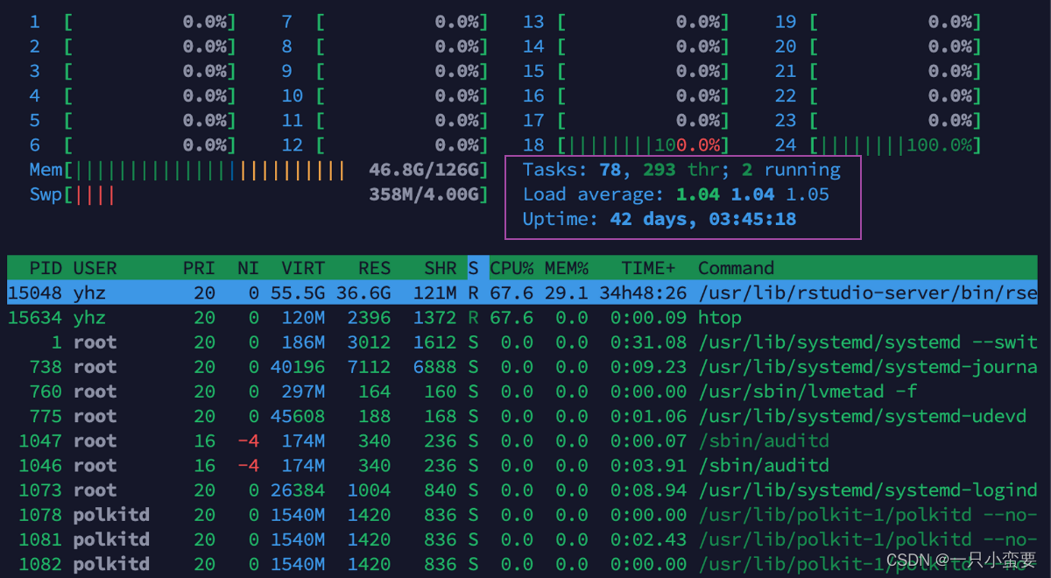Select the lvmetad -f process row
Image resolution: width=1051 pixels, height=578 pixels.
point(522,391)
